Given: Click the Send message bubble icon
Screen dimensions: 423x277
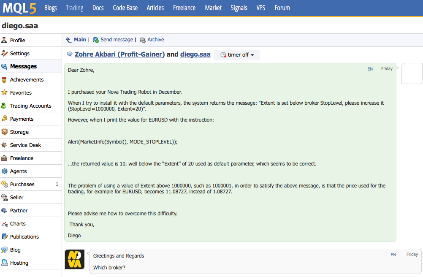Looking at the screenshot, I should [x=96, y=40].
